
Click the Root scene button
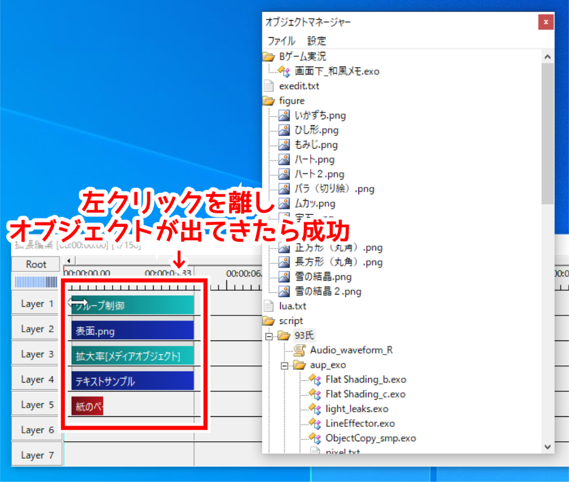click(36, 264)
